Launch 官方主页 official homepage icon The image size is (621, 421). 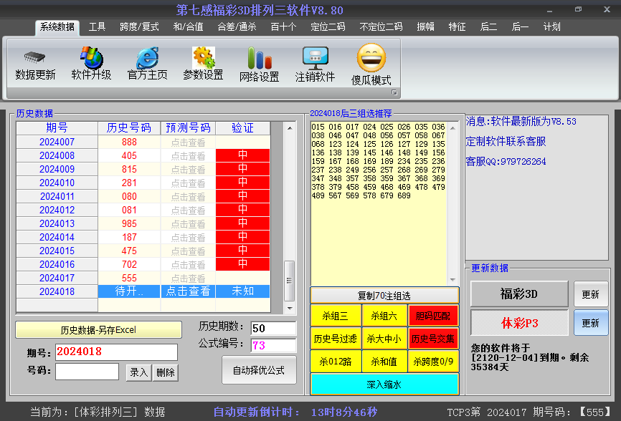pos(147,58)
